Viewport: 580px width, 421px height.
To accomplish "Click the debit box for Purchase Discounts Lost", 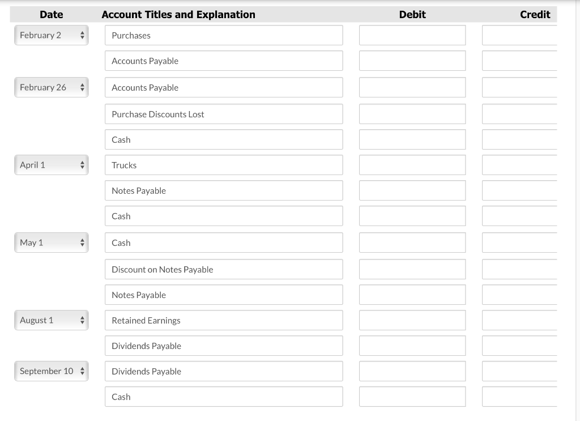I will click(412, 114).
